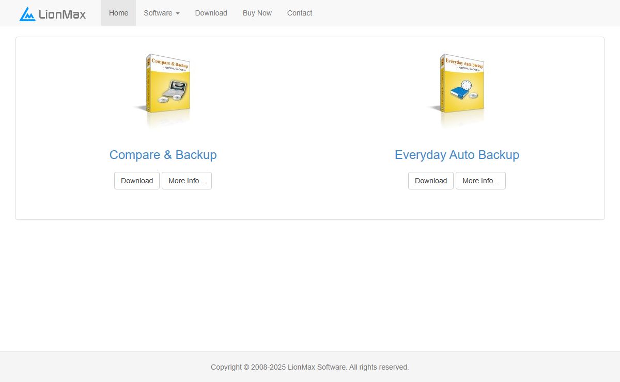This screenshot has width=620, height=382.
Task: Click the Compare & Backup box image
Action: point(163,90)
